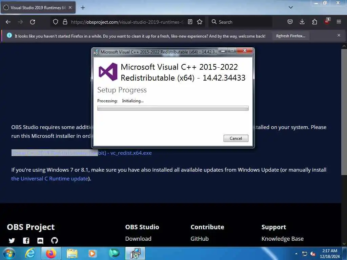The image size is (347, 260).
Task: Launch Internet Explorer from the taskbar
Action: (30, 253)
